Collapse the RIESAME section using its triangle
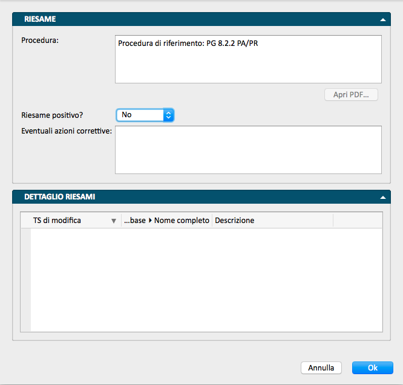 (382, 20)
